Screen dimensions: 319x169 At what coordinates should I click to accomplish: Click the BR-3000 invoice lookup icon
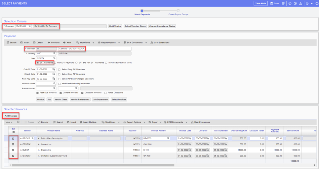pyautogui.click(x=168, y=138)
